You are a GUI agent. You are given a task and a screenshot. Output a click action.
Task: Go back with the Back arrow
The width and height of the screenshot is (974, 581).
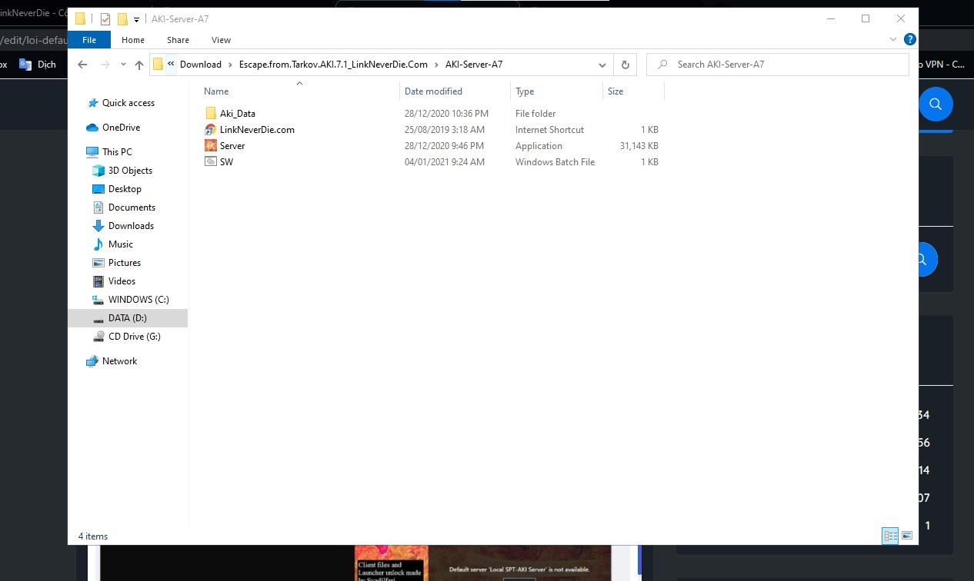click(83, 65)
